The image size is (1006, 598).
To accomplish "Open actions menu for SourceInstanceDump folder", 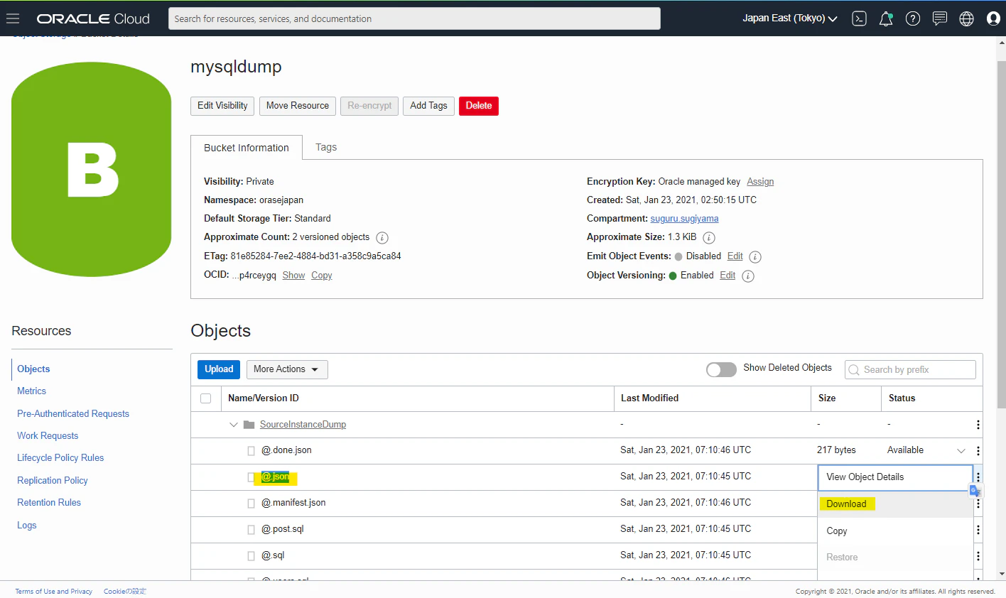I will pyautogui.click(x=978, y=425).
